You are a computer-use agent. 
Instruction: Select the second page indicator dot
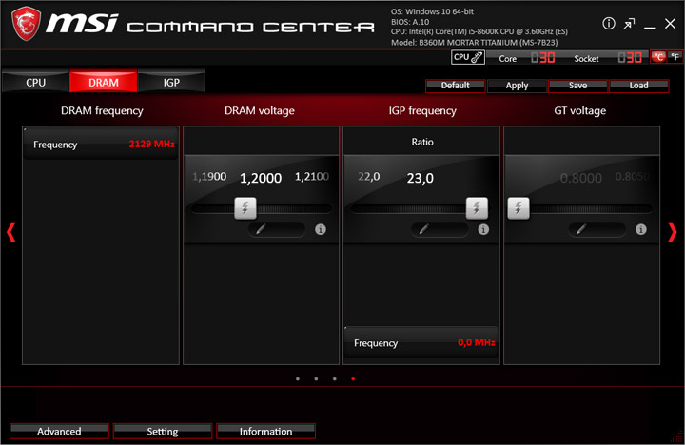316,379
